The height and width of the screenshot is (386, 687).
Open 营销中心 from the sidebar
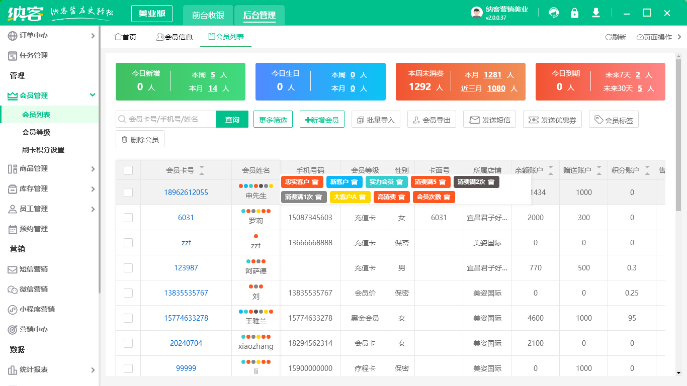(x=33, y=329)
